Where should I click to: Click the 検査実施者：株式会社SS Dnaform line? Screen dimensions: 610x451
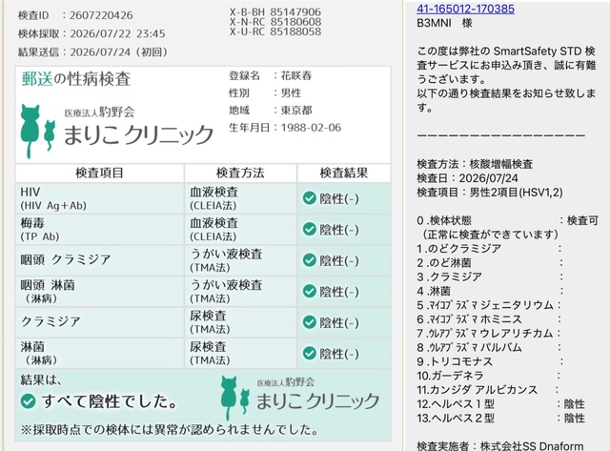pos(500,446)
